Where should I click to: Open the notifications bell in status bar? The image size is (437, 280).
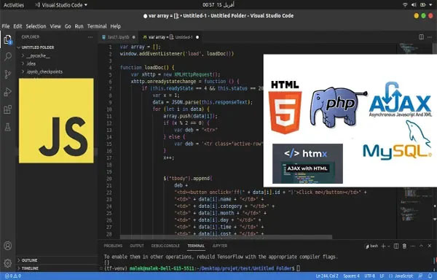430,276
